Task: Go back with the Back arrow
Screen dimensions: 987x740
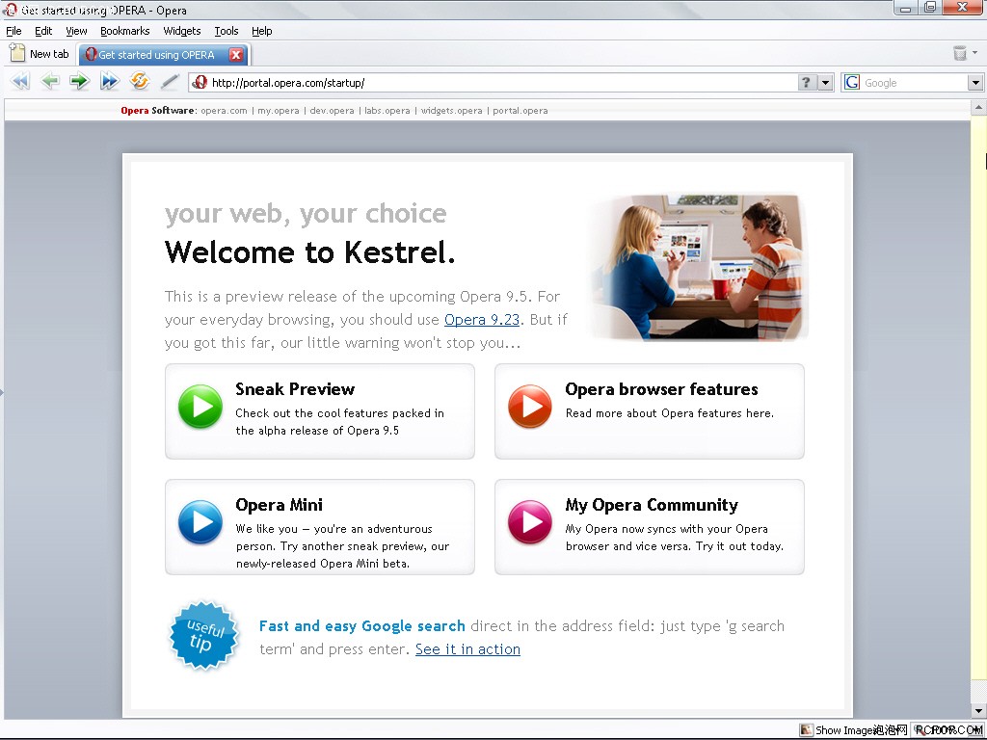Action: pos(50,81)
